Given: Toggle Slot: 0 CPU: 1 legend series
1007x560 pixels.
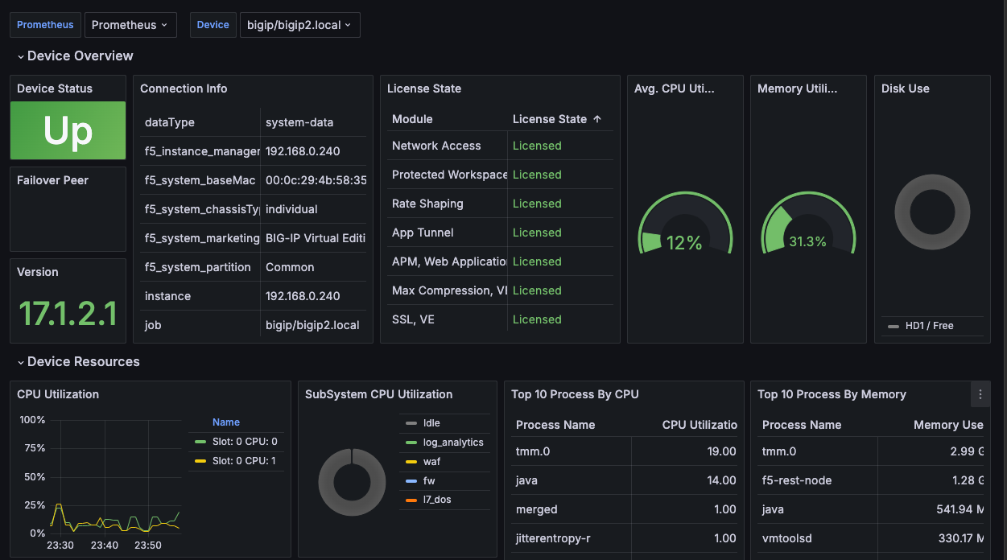Looking at the screenshot, I should point(245,461).
